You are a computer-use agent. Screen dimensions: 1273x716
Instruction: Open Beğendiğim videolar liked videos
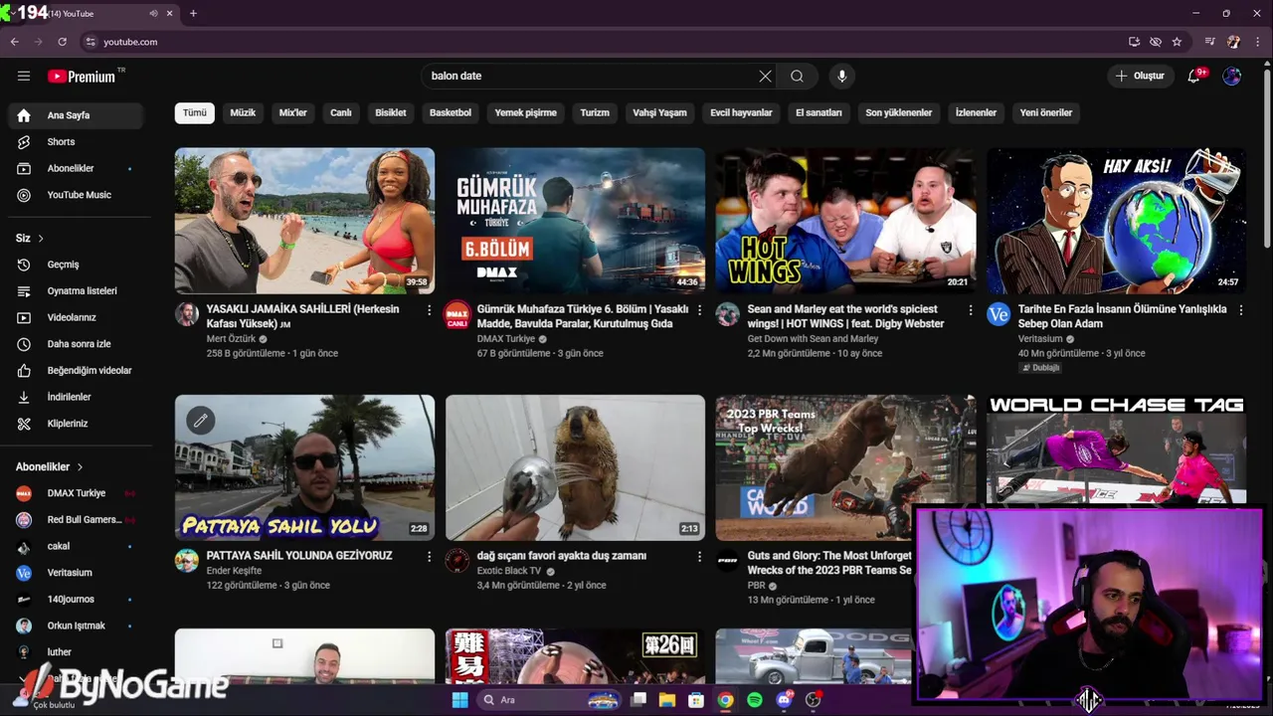[x=77, y=370]
